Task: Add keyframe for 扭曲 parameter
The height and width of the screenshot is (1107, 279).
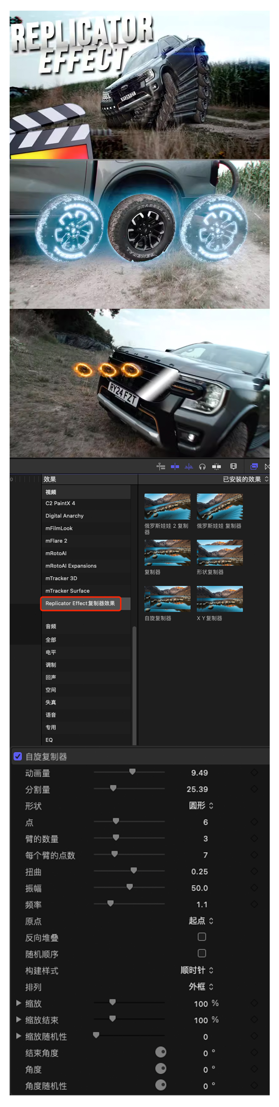Action: [x=254, y=871]
